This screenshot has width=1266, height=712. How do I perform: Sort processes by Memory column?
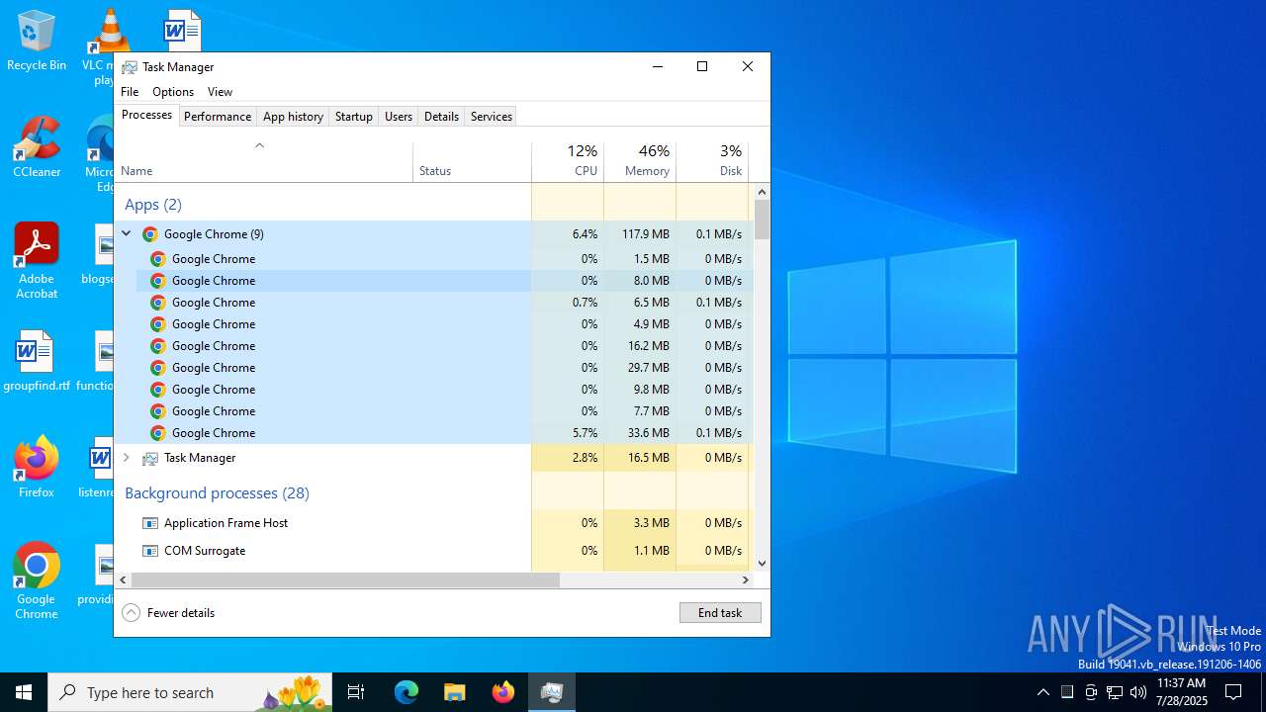point(640,161)
